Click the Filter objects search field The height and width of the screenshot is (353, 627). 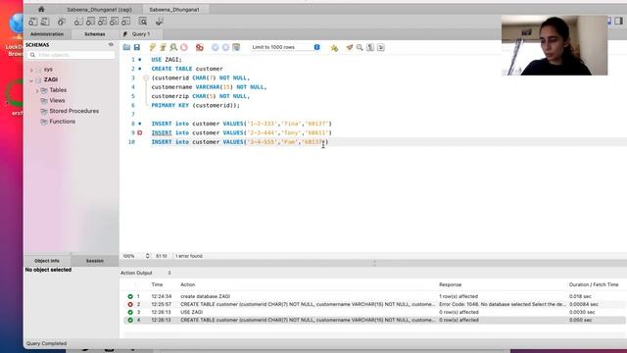click(x=72, y=55)
